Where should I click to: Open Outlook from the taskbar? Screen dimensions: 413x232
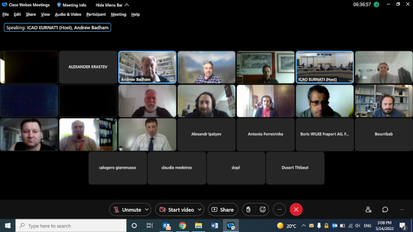point(166,226)
